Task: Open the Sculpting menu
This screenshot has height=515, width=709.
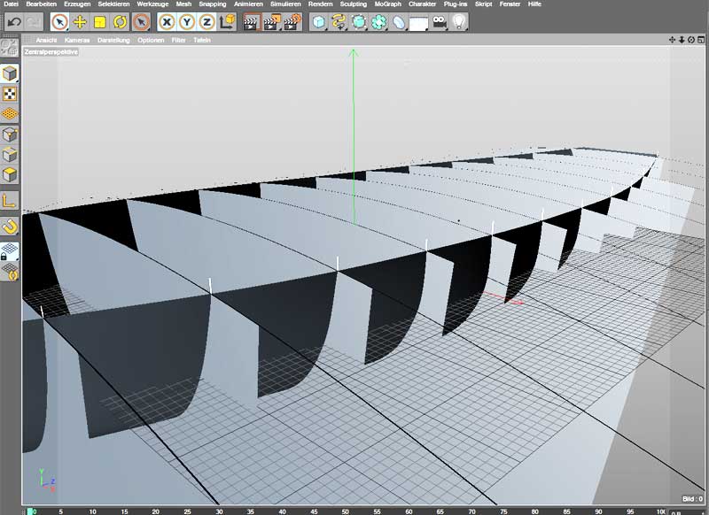Action: click(x=353, y=4)
